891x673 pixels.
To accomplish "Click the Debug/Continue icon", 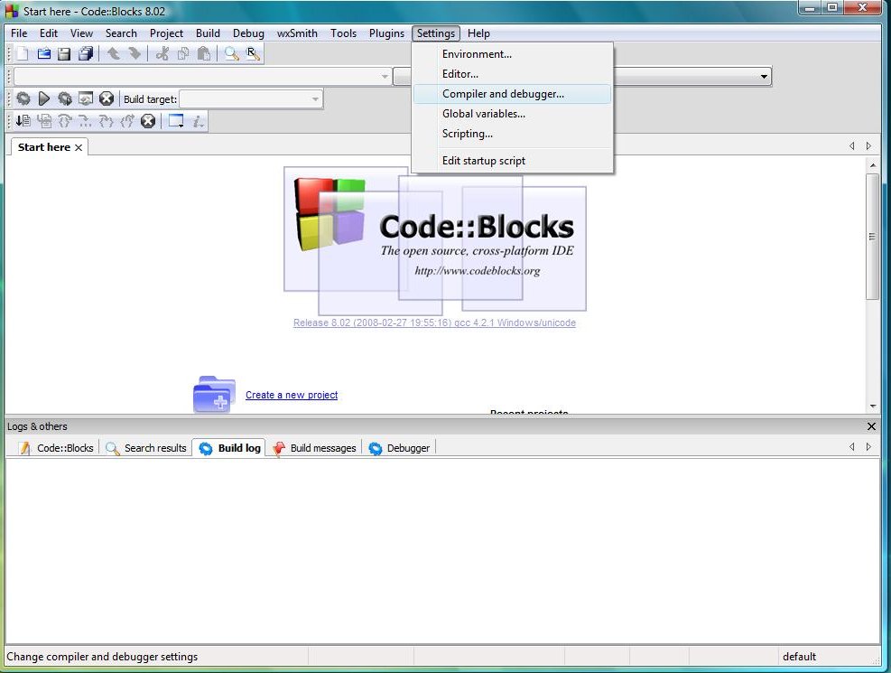I will click(23, 121).
